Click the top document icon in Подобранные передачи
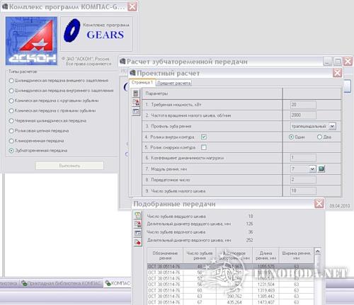The image size is (354, 305). coord(137,215)
